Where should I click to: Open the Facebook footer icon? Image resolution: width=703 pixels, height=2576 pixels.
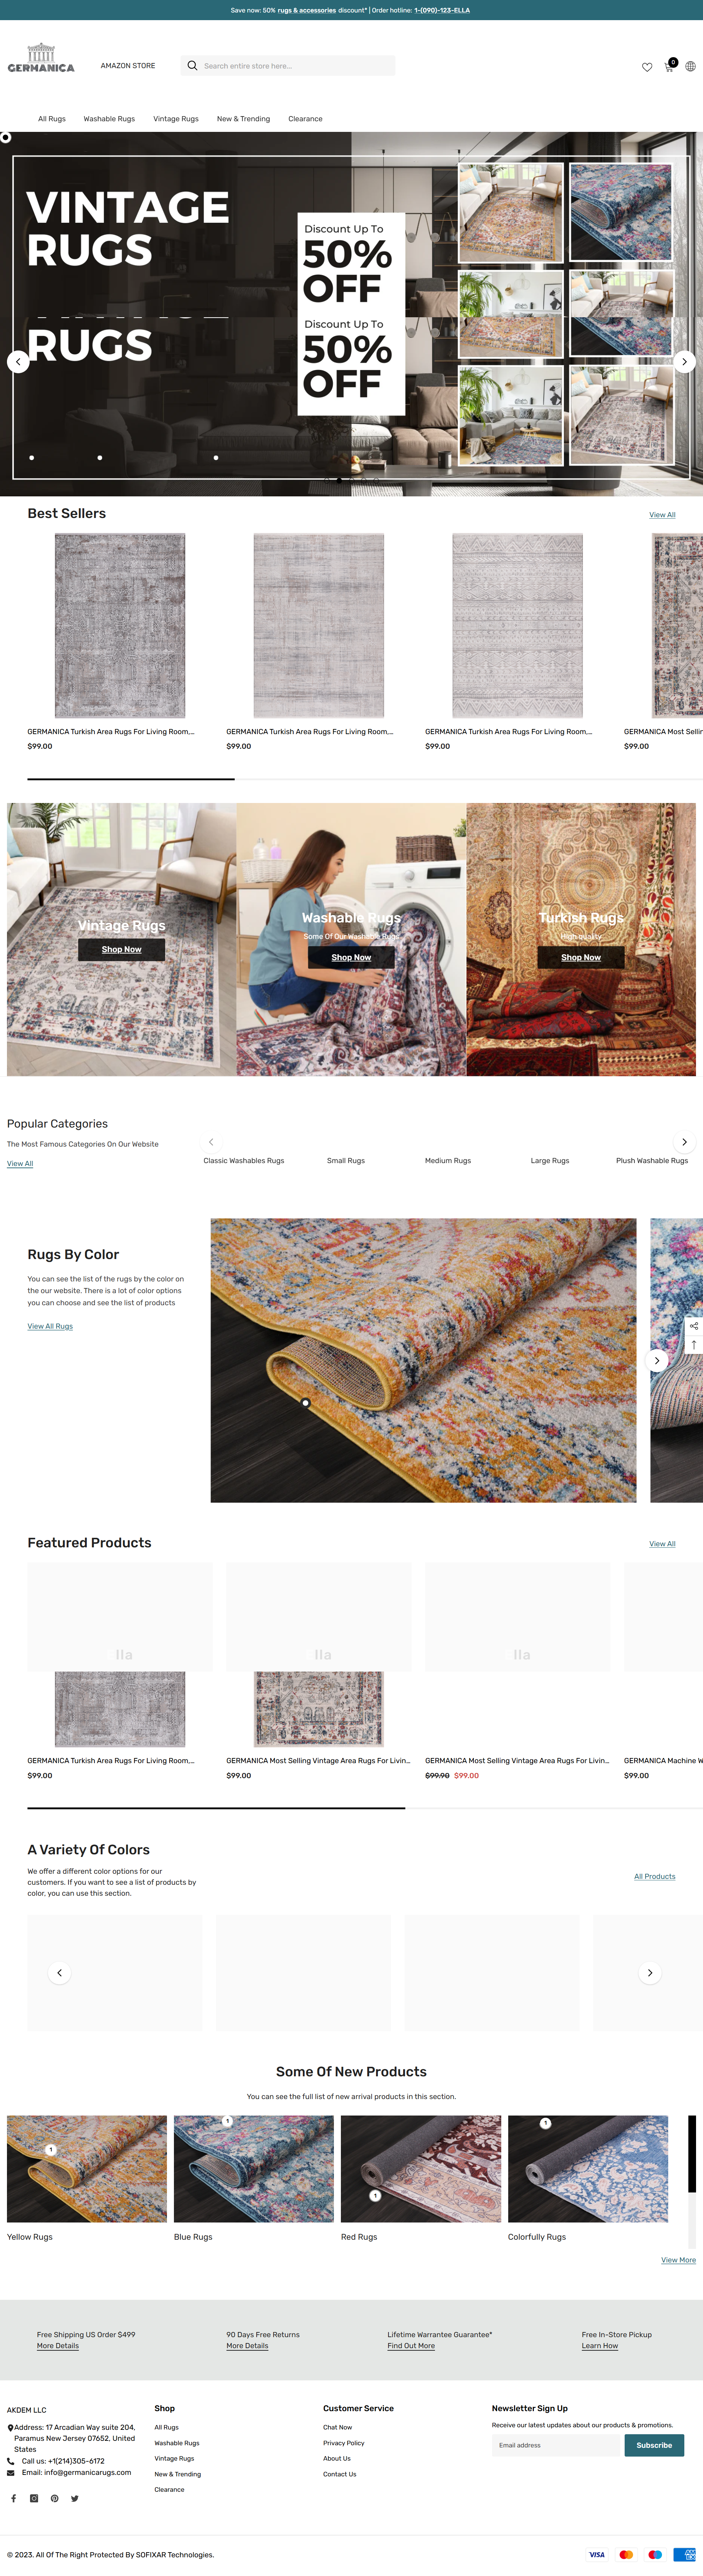click(x=13, y=2498)
